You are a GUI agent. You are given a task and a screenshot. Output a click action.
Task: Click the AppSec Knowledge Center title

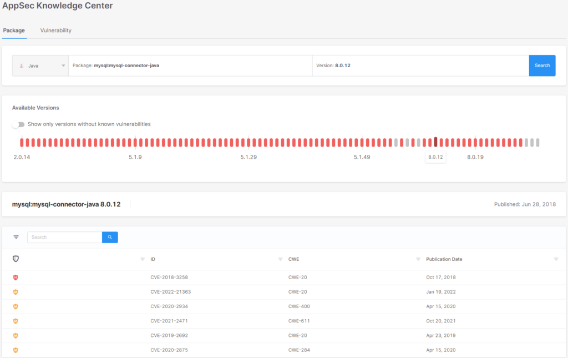[x=58, y=6]
